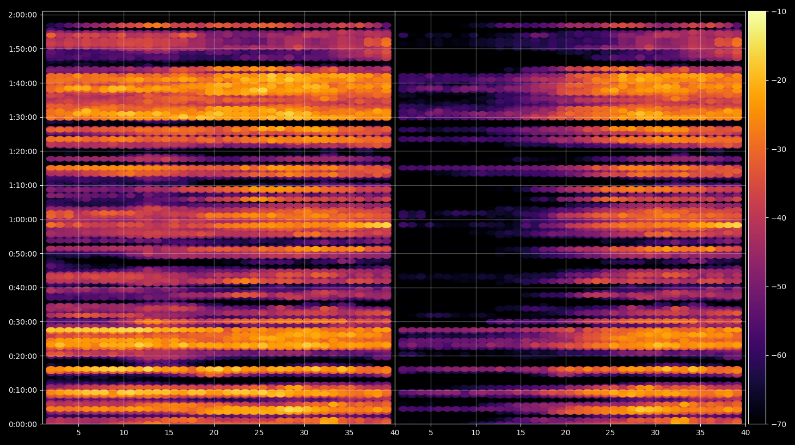This screenshot has height=445, width=795.
Task: Click x-axis label 25 of the left panel
Action: click(259, 433)
